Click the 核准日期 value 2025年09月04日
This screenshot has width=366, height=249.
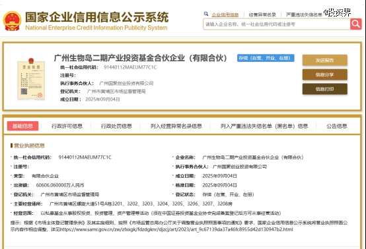219,185
